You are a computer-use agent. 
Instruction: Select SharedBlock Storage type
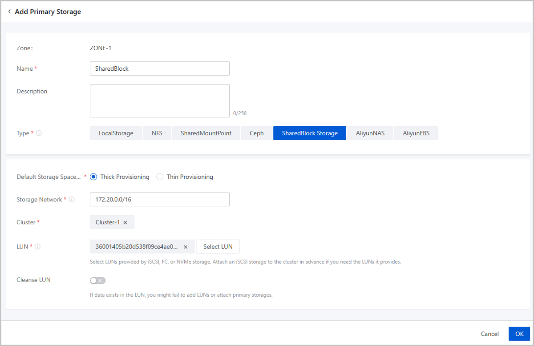click(309, 133)
